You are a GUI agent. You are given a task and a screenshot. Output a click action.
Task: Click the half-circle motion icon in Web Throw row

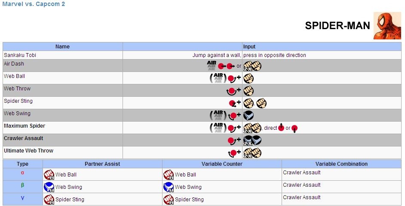[231, 91]
